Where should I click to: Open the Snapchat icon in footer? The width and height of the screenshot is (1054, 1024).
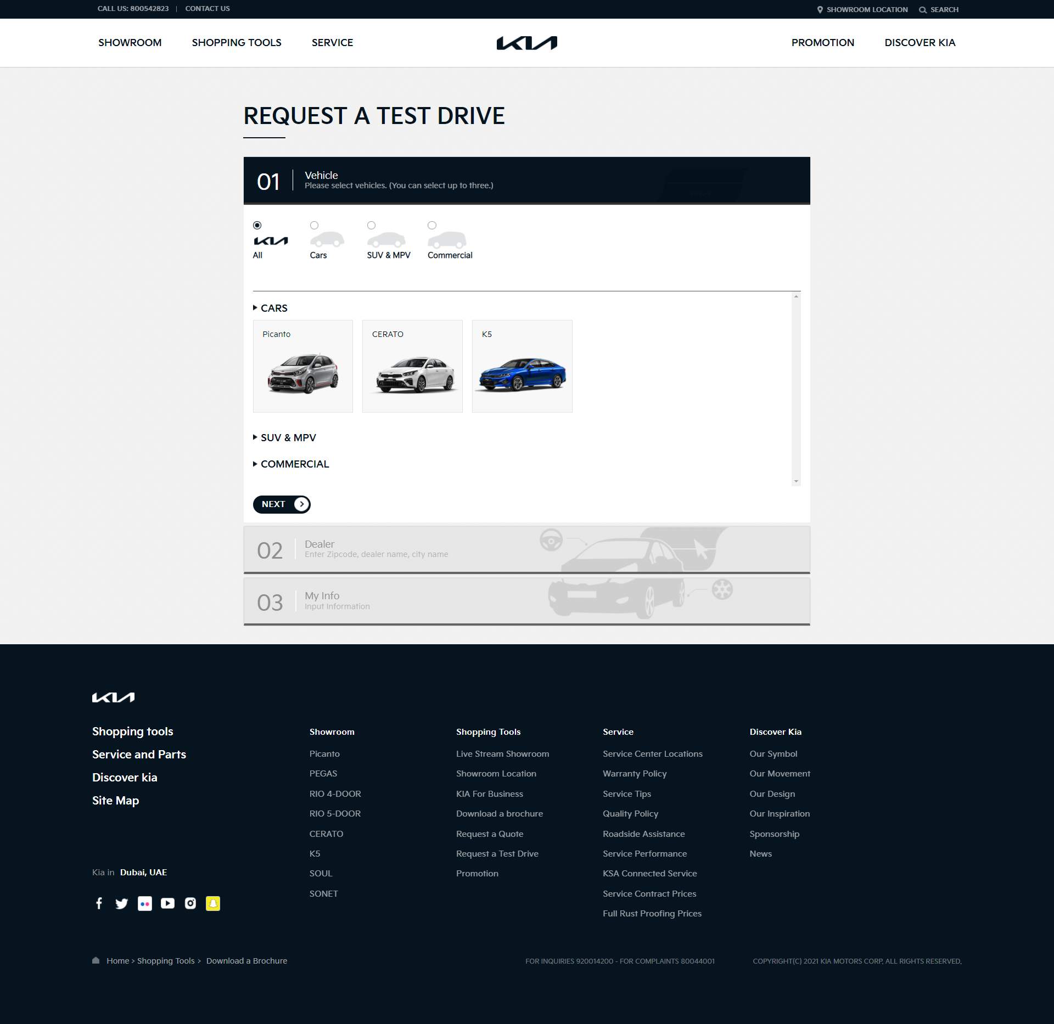pyautogui.click(x=213, y=903)
